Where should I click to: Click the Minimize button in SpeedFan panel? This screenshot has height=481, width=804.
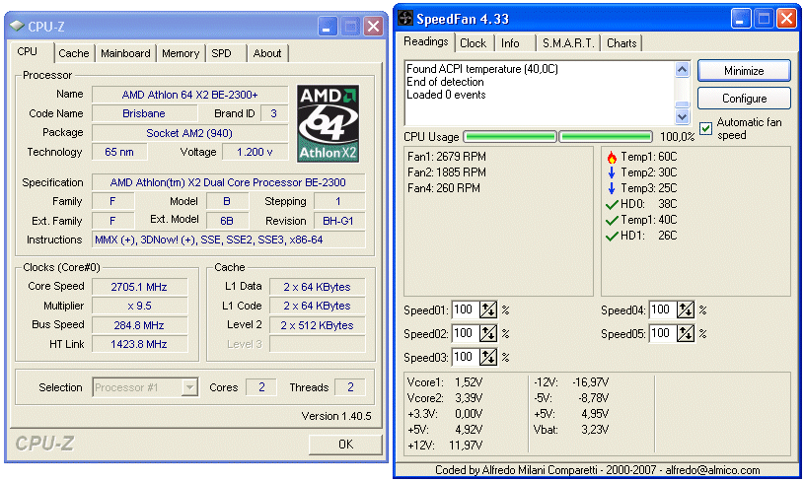pyautogui.click(x=744, y=71)
